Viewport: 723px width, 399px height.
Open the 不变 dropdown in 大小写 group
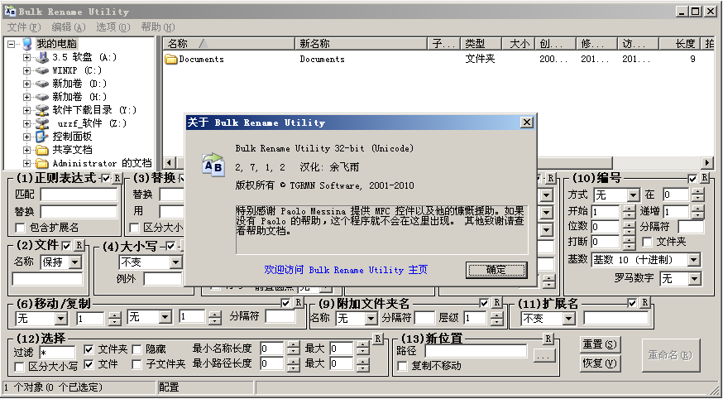coord(175,262)
